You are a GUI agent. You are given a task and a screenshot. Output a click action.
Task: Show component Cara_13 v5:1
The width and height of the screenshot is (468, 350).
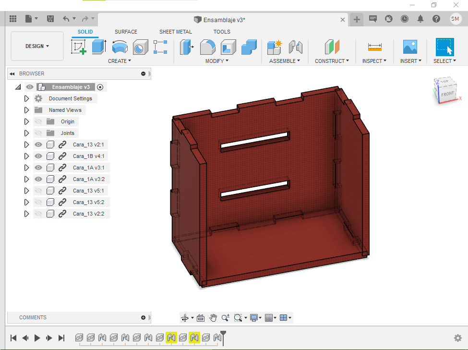point(38,191)
